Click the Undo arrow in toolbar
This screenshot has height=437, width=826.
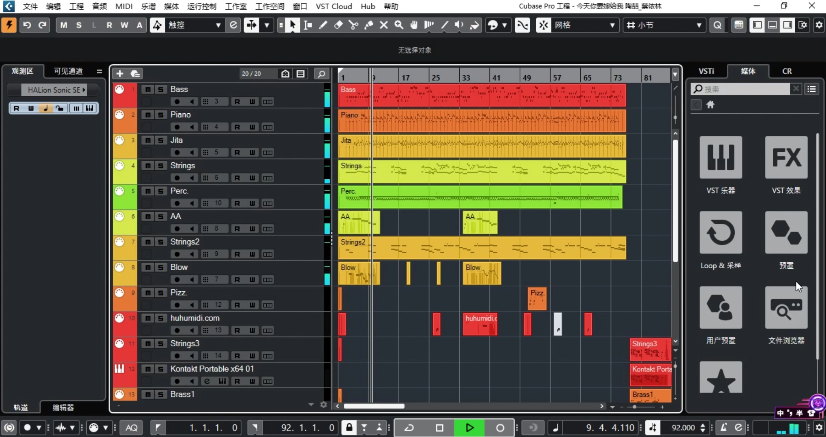27,25
